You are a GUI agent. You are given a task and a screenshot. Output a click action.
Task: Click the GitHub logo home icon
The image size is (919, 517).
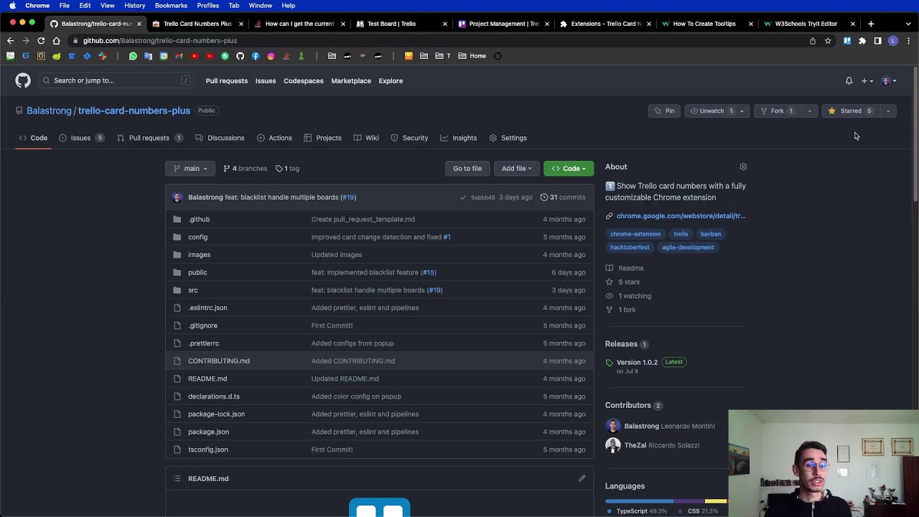point(23,80)
